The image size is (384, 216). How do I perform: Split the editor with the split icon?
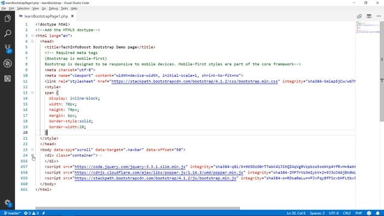click(x=369, y=16)
